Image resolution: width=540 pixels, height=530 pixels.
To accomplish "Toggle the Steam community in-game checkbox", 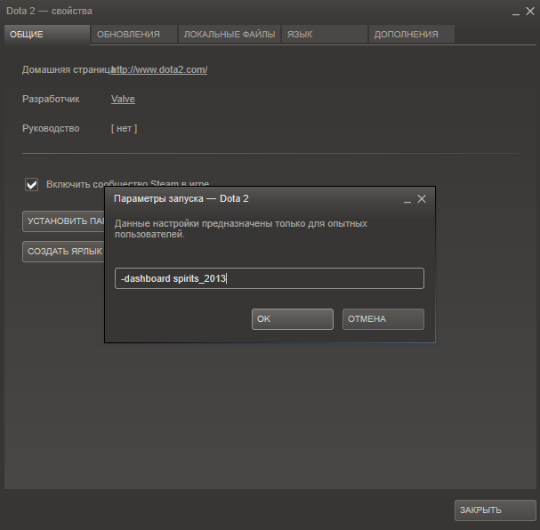I will click(x=32, y=184).
